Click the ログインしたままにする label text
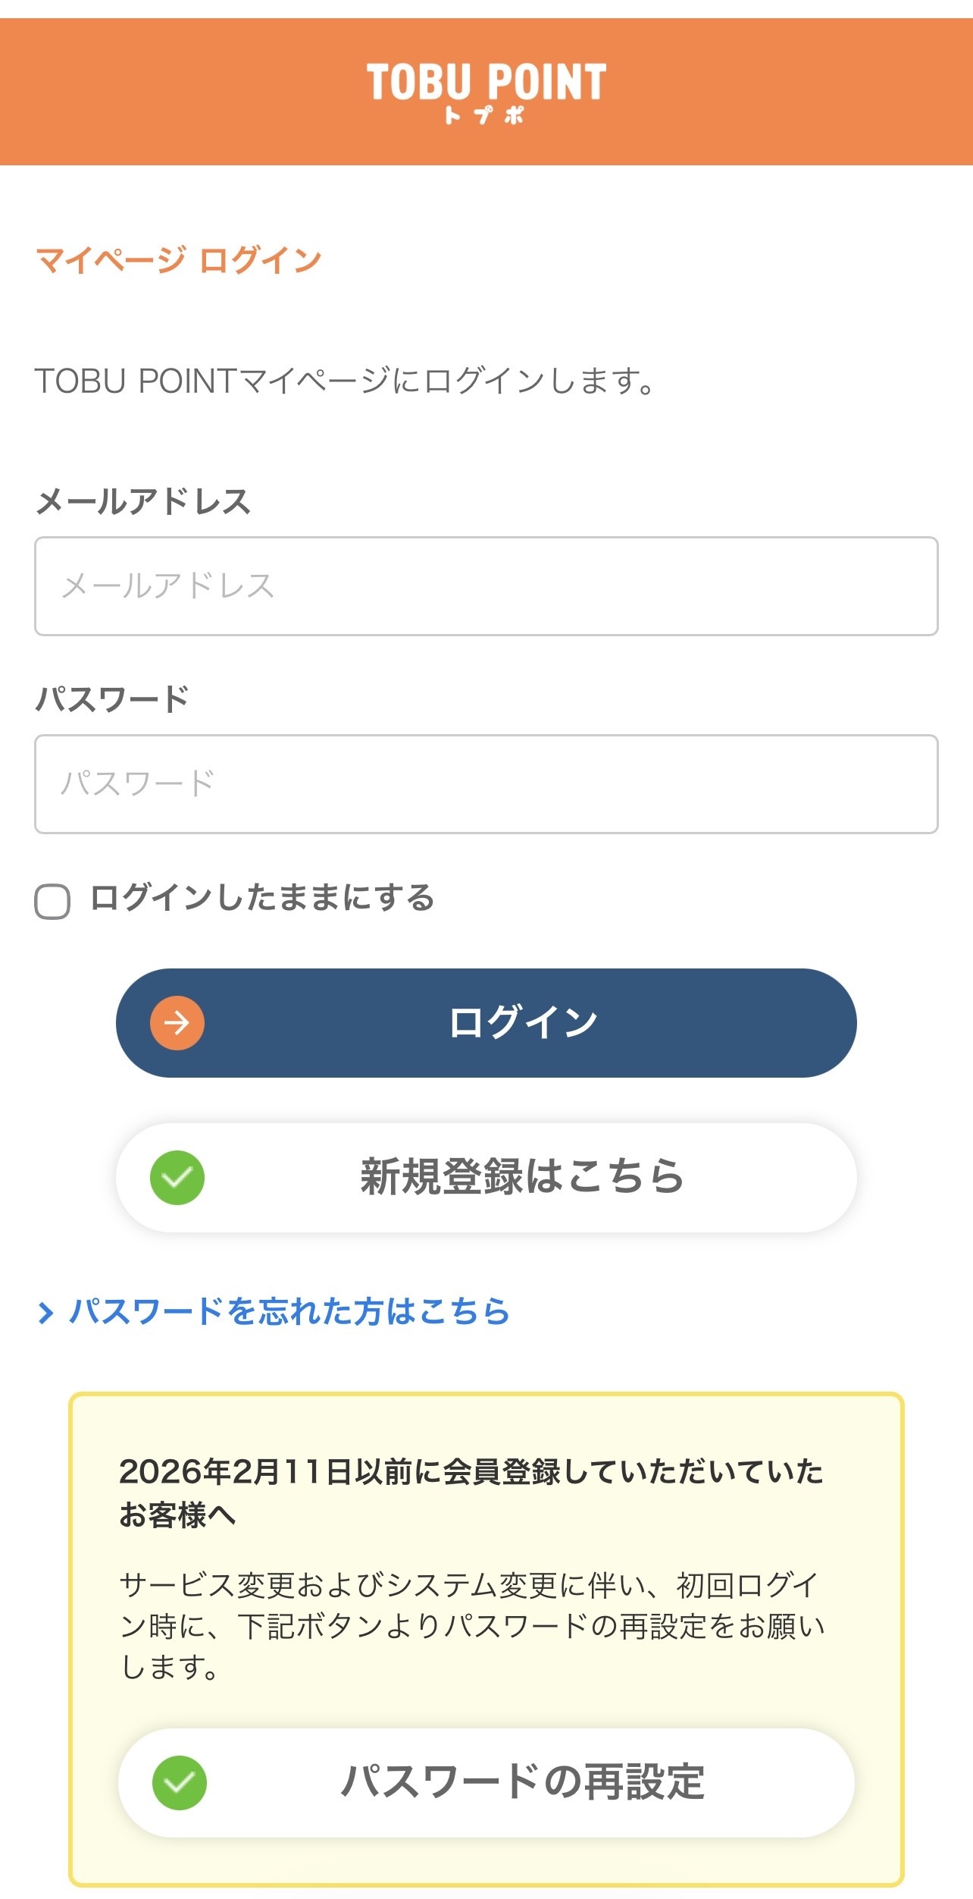The width and height of the screenshot is (973, 1899). (262, 898)
